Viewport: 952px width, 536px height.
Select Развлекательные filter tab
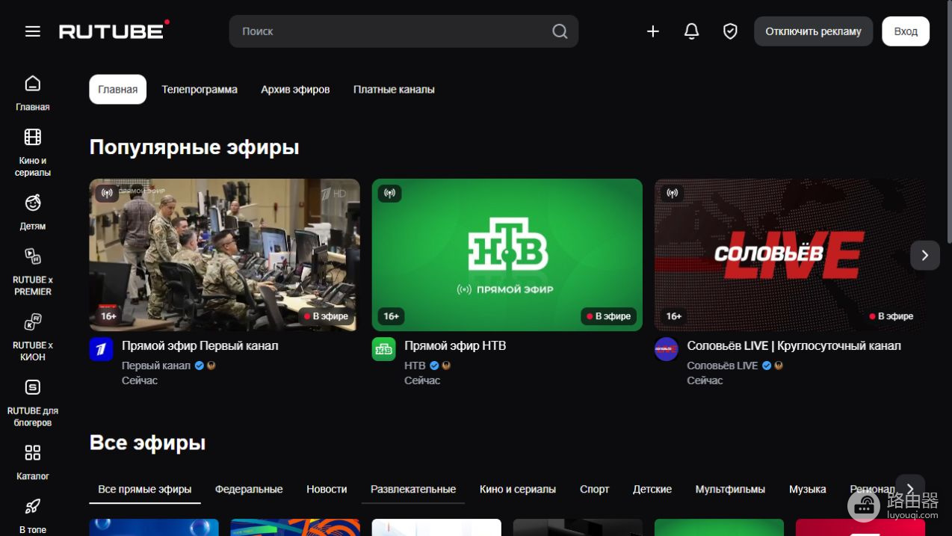tap(413, 489)
